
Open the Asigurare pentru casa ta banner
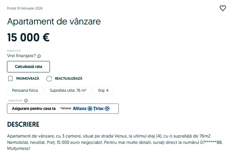[x=63, y=108]
